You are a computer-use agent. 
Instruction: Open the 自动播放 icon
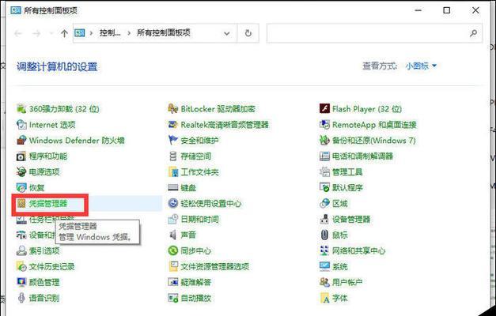click(x=172, y=298)
